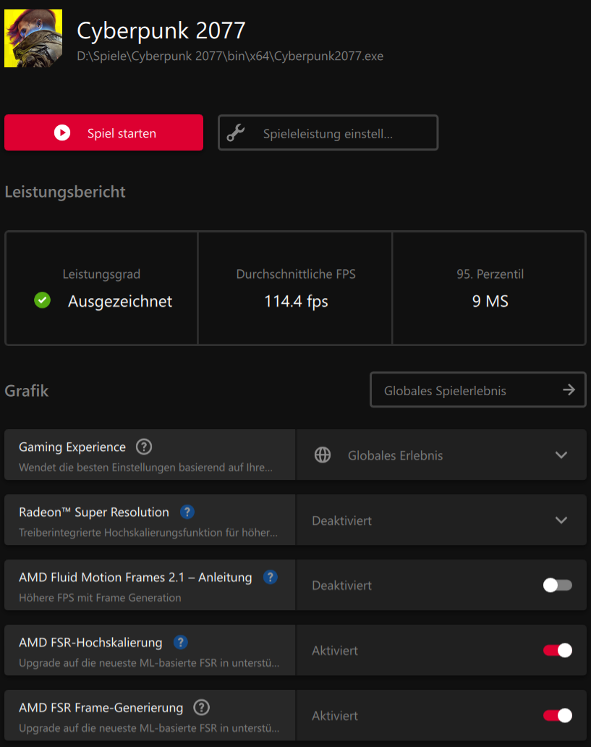Open Globales Spielerlebnis button
Image resolution: width=591 pixels, height=747 pixels.
477,389
